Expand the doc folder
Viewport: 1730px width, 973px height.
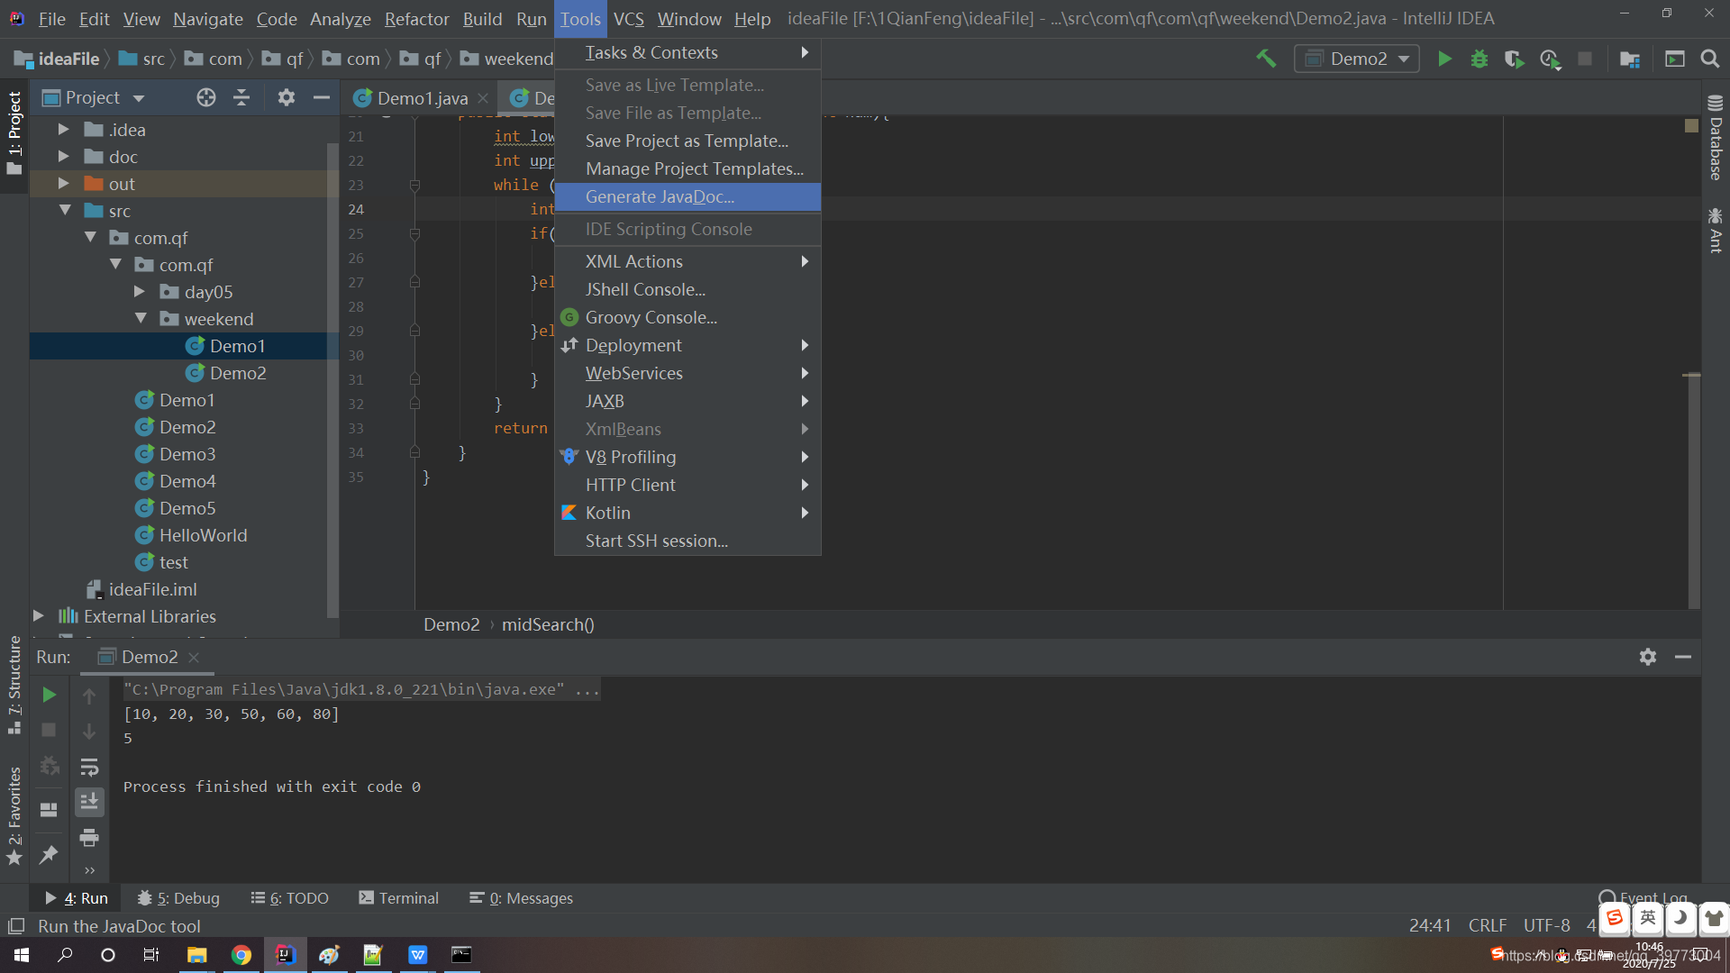(x=63, y=157)
